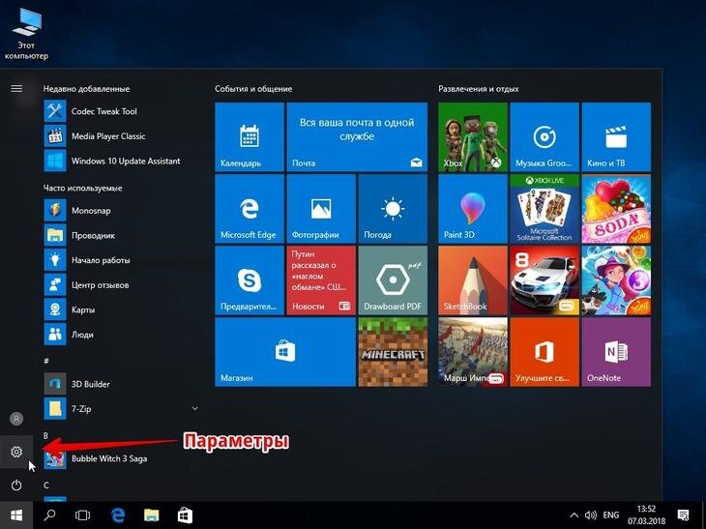Switch the ENG input language

tap(611, 515)
